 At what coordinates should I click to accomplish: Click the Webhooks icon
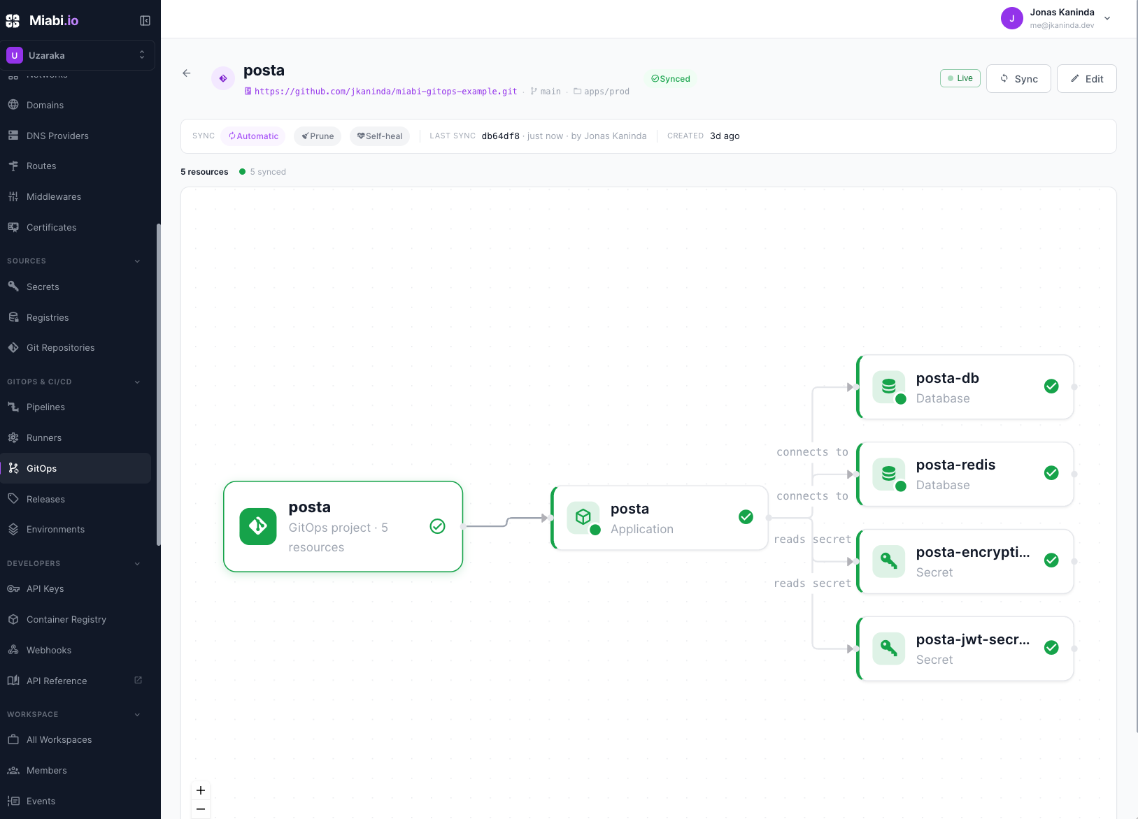pyautogui.click(x=13, y=650)
